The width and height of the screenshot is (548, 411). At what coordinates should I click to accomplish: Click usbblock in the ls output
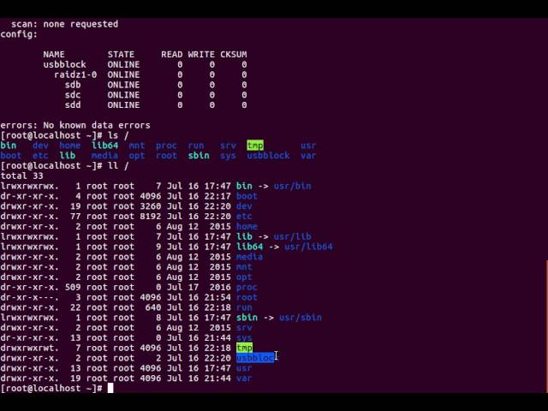pos(268,156)
